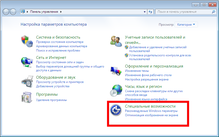The image size is (219, 137).
Task: Open Проверка состояния компьютера
Action: (x=60, y=42)
